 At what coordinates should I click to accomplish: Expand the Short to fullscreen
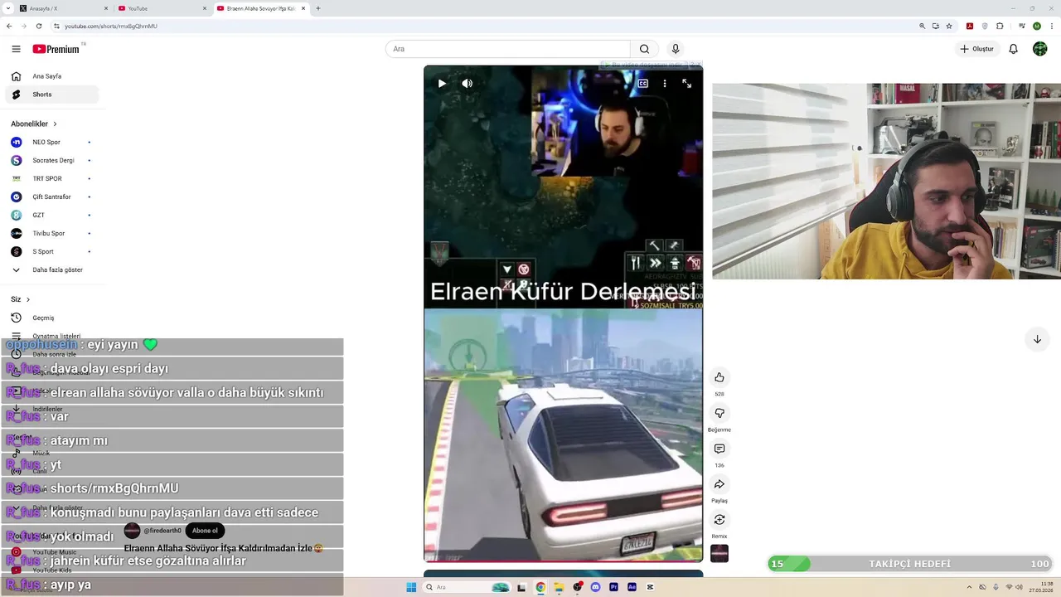tap(686, 83)
